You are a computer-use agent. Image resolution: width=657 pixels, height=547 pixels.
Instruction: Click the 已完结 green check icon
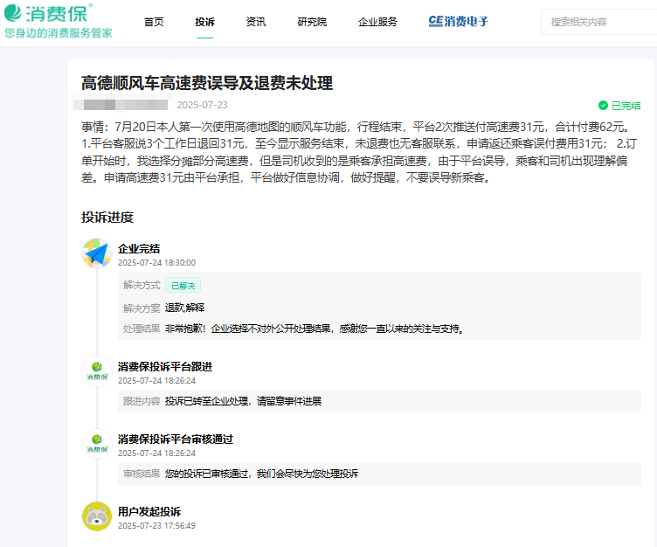click(x=603, y=106)
